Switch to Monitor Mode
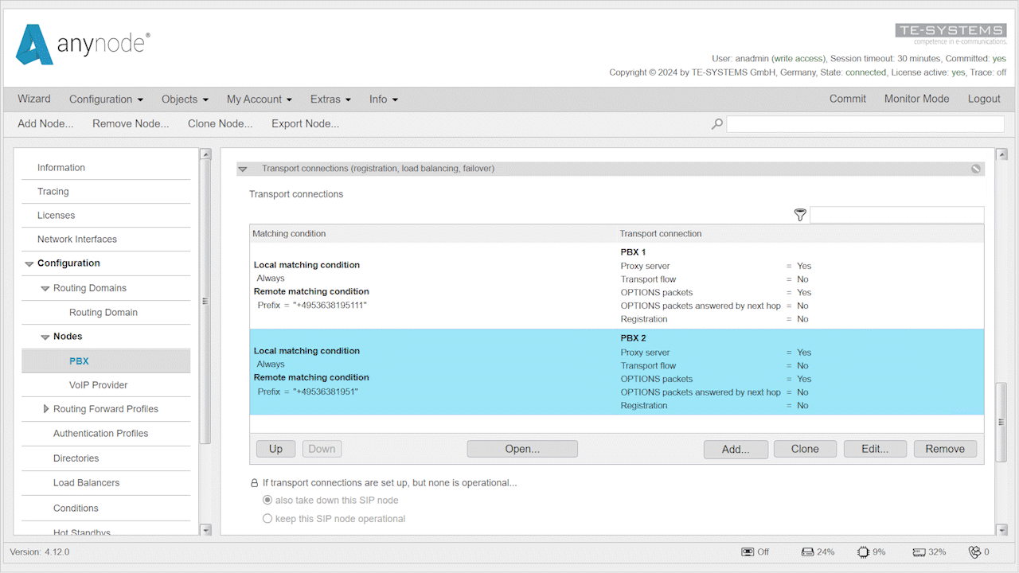 click(917, 99)
